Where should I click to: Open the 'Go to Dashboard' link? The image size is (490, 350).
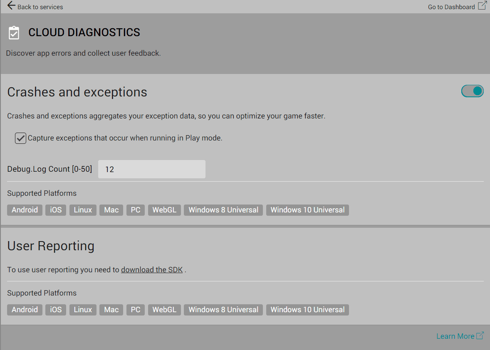click(451, 7)
